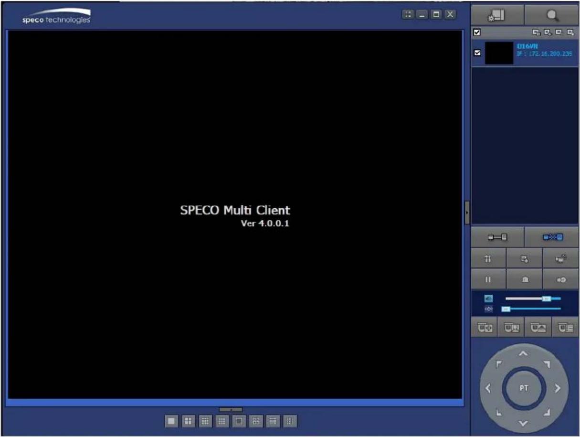The width and height of the screenshot is (580, 437).
Task: Expand the bottom panel handle above layout buttons
Action: [x=231, y=410]
